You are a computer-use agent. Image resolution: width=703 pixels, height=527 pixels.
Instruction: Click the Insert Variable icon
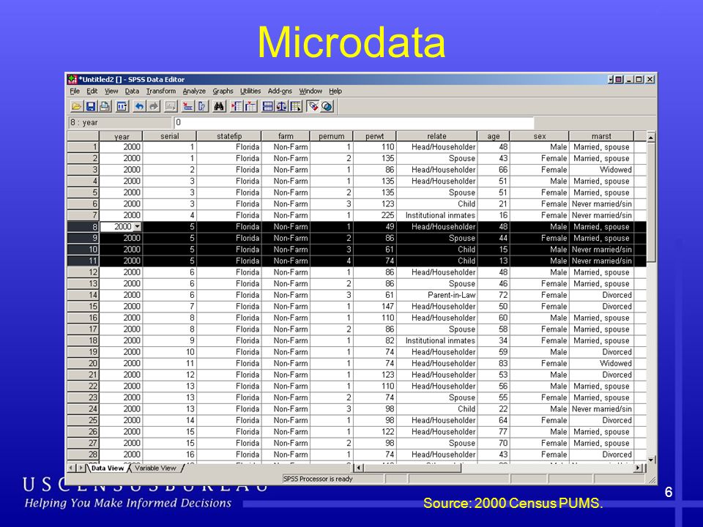(x=250, y=106)
